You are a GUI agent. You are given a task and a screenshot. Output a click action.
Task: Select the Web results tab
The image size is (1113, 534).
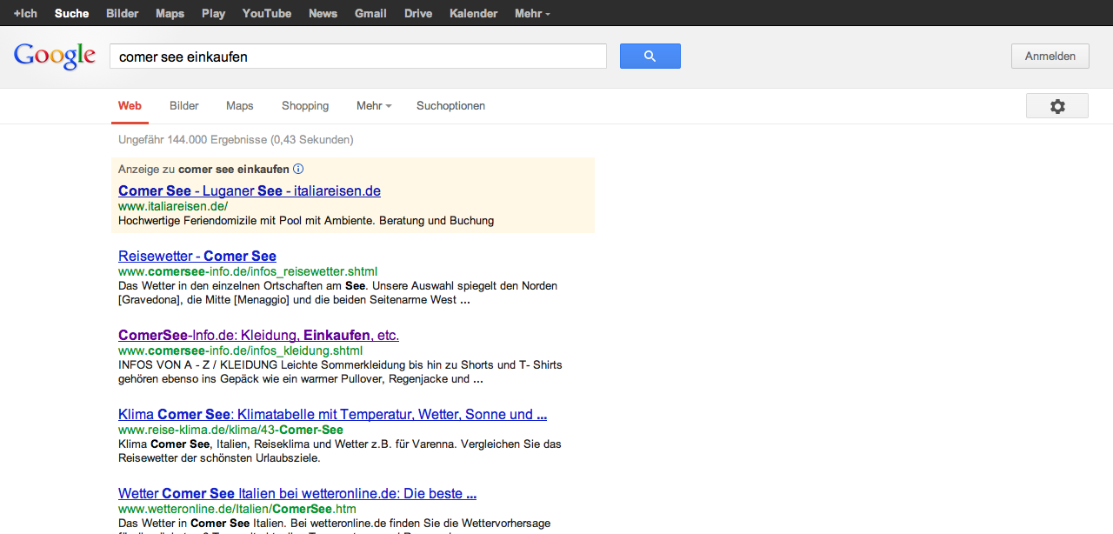pos(130,106)
